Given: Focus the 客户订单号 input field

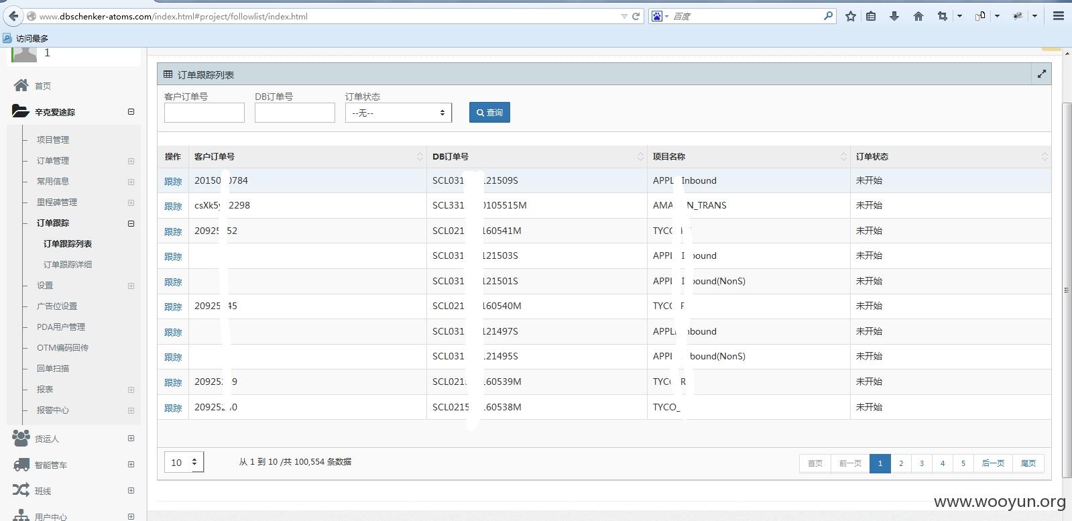Looking at the screenshot, I should [204, 113].
